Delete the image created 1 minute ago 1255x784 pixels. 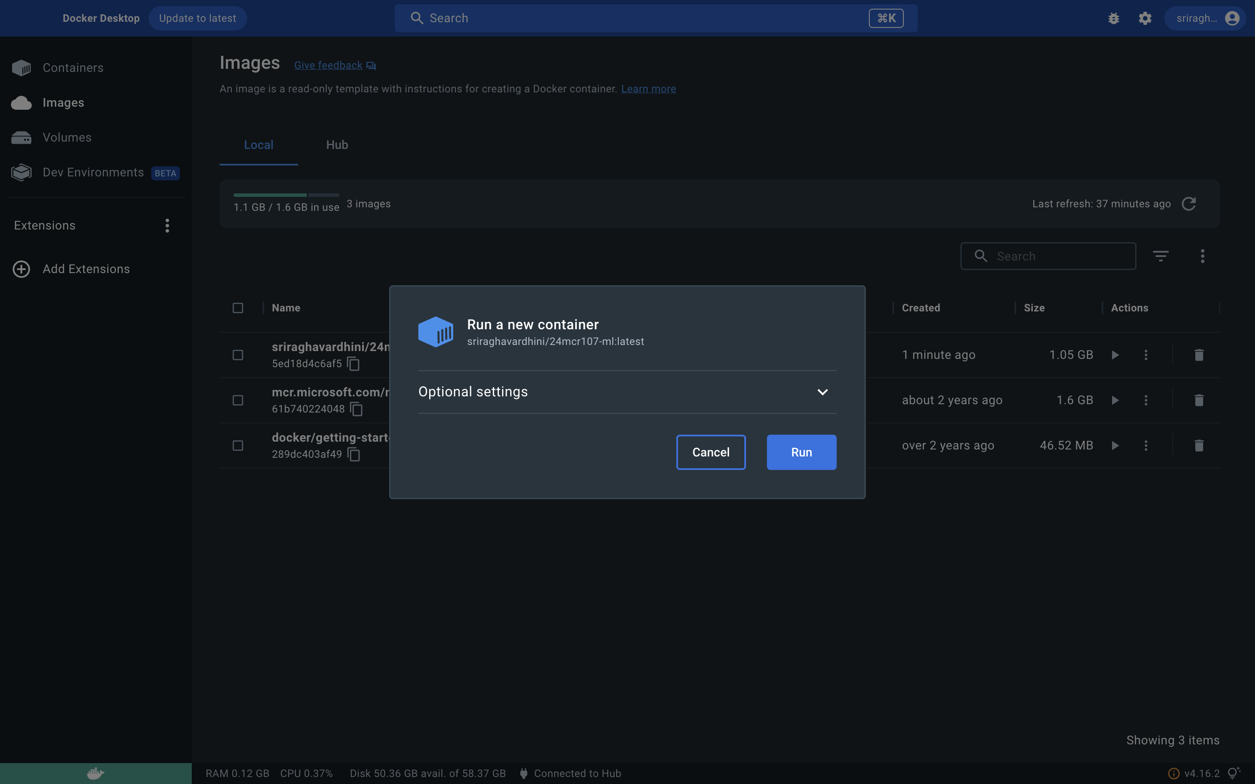(1198, 355)
